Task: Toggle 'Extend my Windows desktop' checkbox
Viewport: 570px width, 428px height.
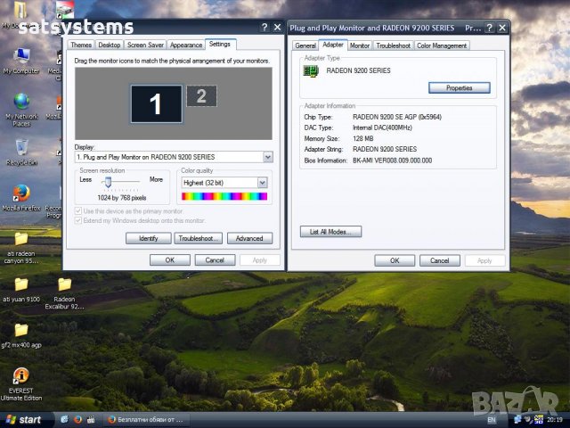Action: coord(79,220)
